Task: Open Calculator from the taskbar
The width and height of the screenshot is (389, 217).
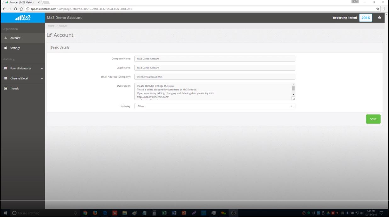Action: point(154,213)
